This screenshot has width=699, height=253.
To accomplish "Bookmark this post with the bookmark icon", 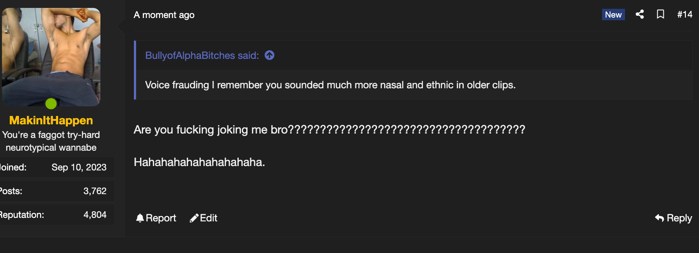I will pos(660,14).
